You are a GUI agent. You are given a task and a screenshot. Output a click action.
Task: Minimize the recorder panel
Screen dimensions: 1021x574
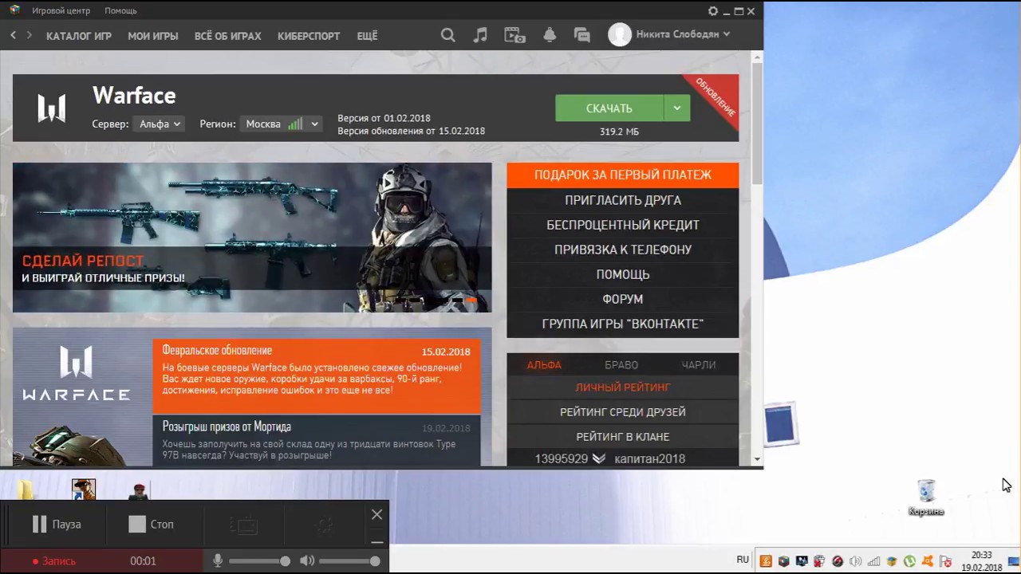click(377, 541)
